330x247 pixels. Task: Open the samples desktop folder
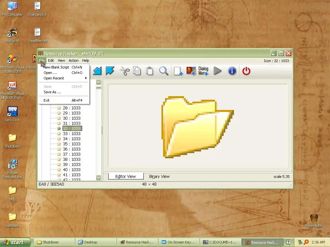click(12, 220)
